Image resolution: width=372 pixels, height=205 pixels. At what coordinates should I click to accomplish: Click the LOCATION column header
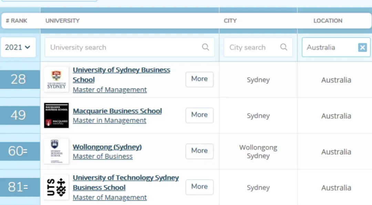tap(328, 21)
